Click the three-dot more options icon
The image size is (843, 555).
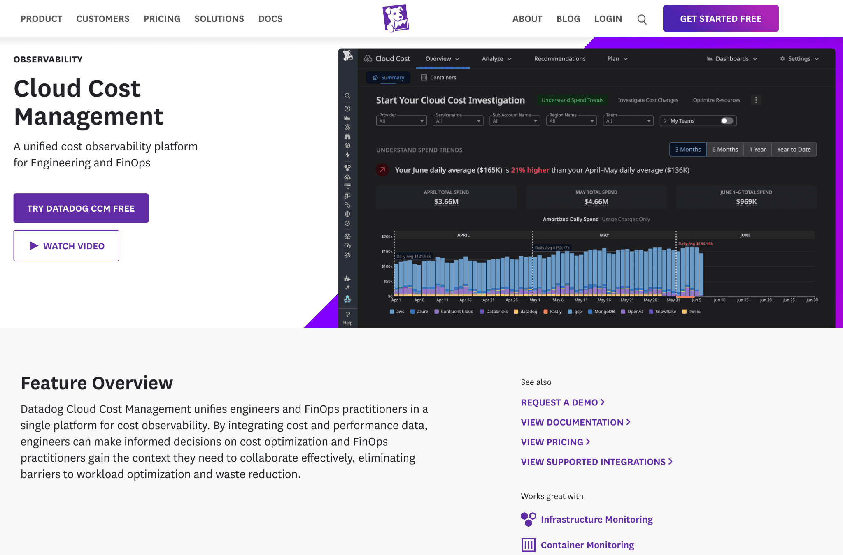[756, 100]
